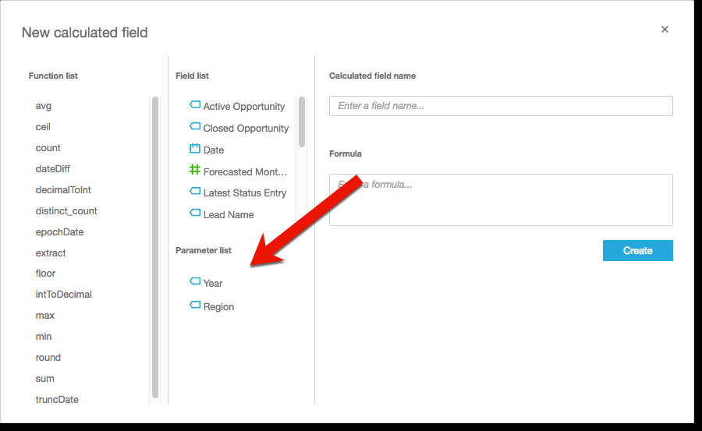Viewport: 702px width, 431px height.
Task: Select the avg function
Action: [44, 106]
